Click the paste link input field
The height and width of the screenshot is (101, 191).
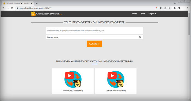[x=94, y=31]
